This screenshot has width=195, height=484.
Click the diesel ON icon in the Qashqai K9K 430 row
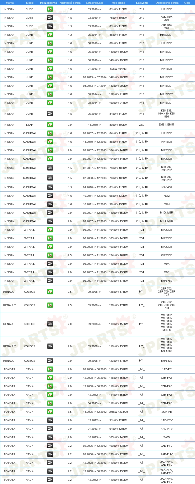click(50, 187)
